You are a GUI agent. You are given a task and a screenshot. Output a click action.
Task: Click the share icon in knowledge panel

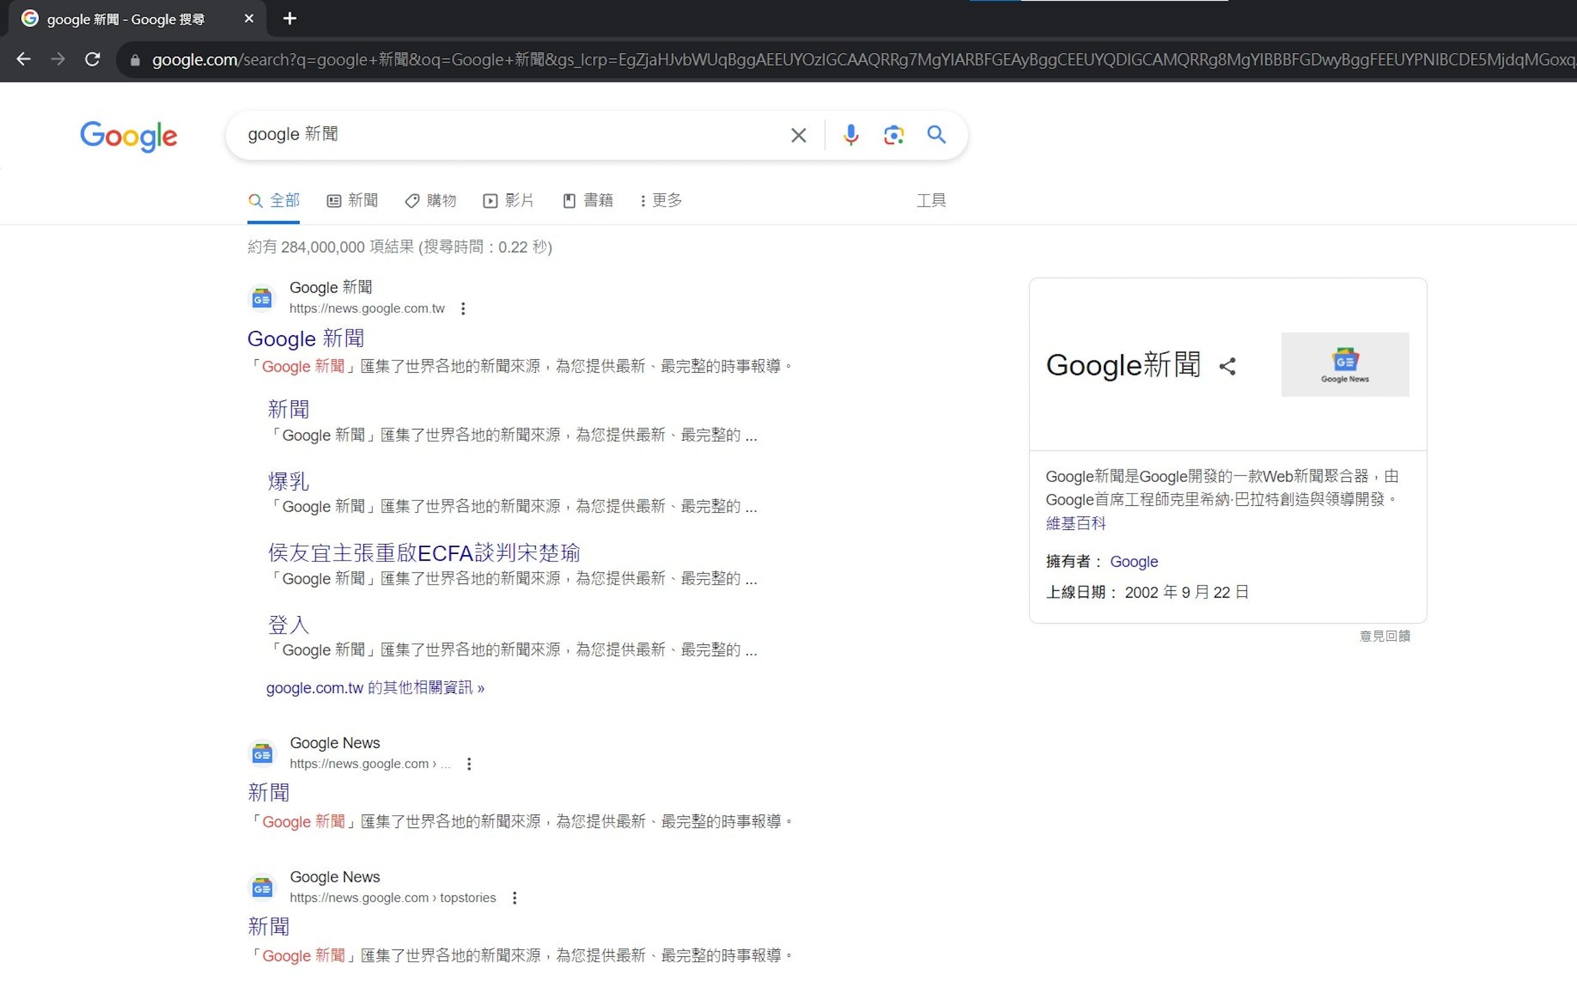tap(1227, 366)
